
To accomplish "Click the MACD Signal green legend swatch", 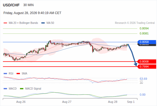I will [x=22, y=89].
